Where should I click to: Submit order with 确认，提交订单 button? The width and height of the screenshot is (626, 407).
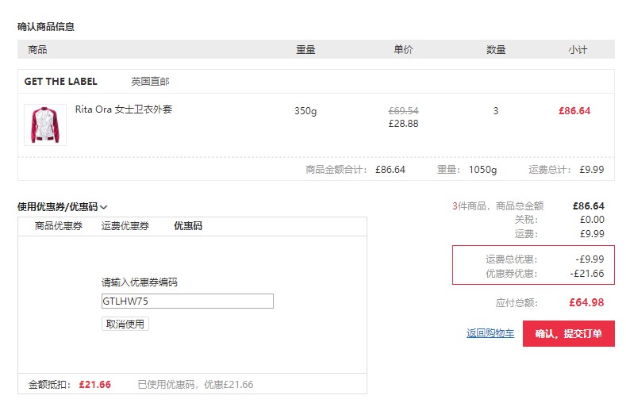[569, 333]
